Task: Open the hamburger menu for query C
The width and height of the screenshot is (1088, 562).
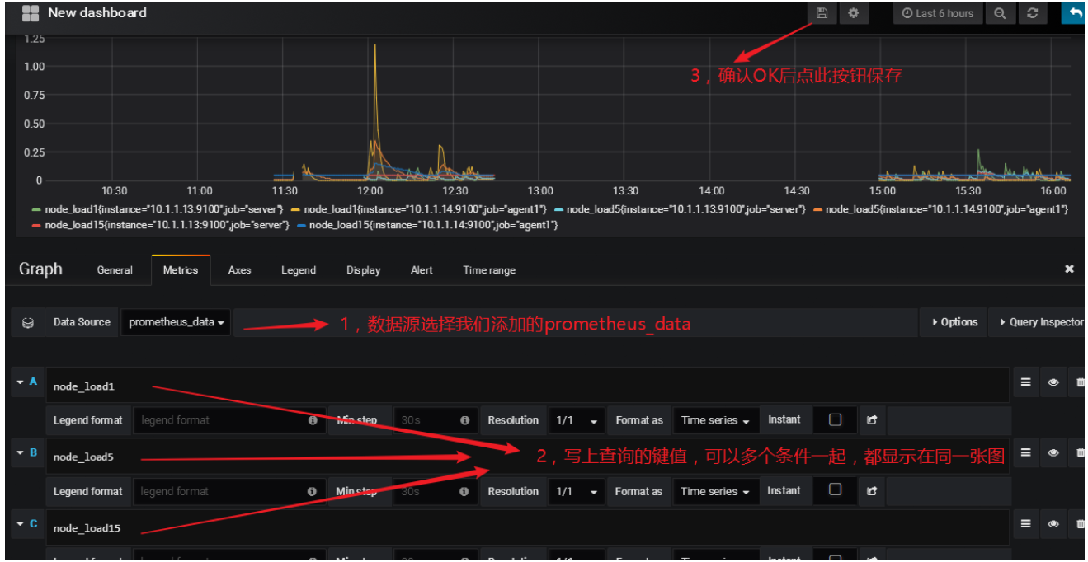Action: pyautogui.click(x=1025, y=523)
